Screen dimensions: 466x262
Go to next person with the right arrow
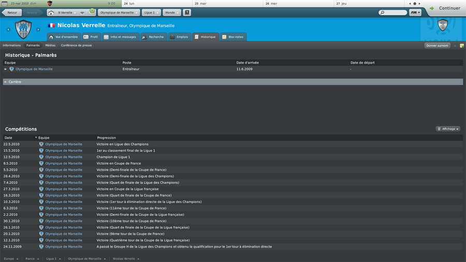click(x=38, y=30)
